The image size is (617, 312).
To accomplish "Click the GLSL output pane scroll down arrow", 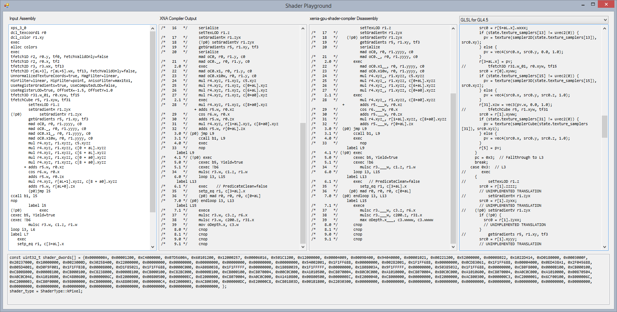I will (604, 247).
